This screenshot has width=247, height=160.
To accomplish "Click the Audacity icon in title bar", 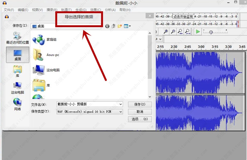I will [5, 3].
